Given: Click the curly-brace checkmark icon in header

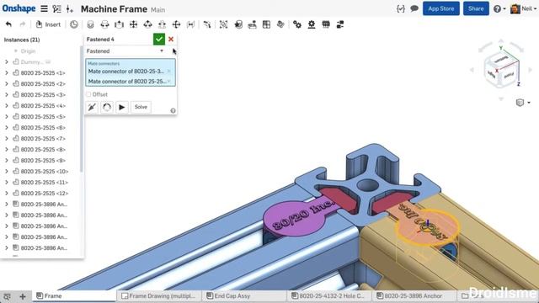Looking at the screenshot, I should coord(401,8).
